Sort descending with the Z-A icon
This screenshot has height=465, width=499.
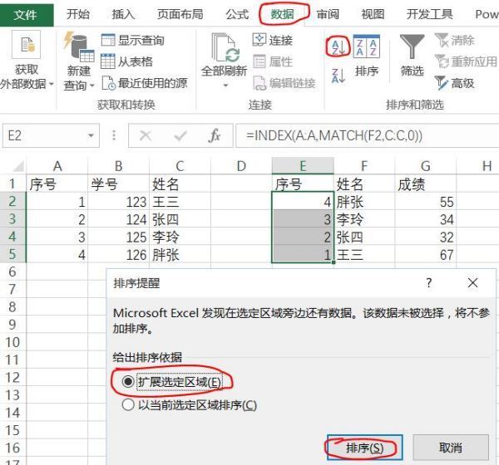point(338,76)
